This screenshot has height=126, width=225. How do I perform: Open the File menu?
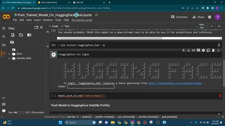point(15,20)
